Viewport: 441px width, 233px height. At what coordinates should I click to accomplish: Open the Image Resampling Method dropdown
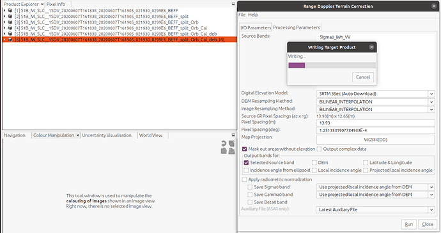[431, 109]
